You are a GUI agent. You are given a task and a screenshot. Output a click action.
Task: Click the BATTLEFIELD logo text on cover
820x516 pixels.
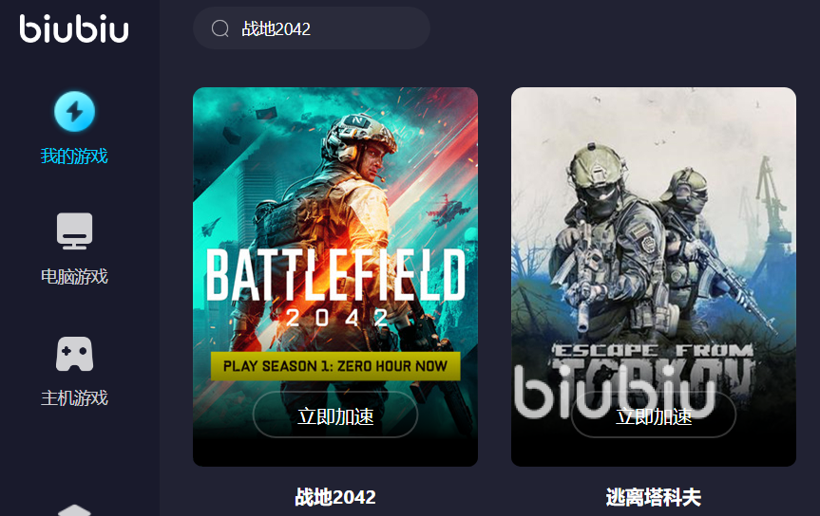point(335,275)
